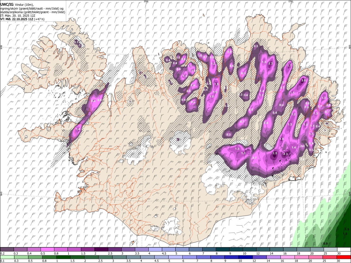This screenshot has width=351, height=263.
Task: Click the '2.3' snowfall value on the map
Action: [x=285, y=154]
